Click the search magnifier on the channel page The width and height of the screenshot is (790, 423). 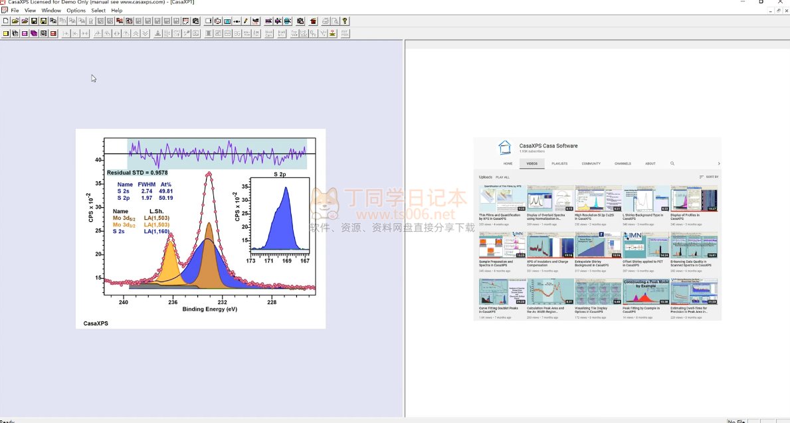672,163
